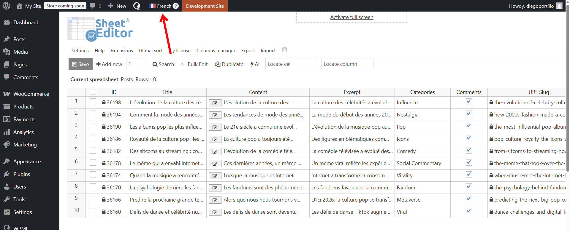Viewport: 570px width, 230px height.
Task: Open the Export menu
Action: pos(248,51)
